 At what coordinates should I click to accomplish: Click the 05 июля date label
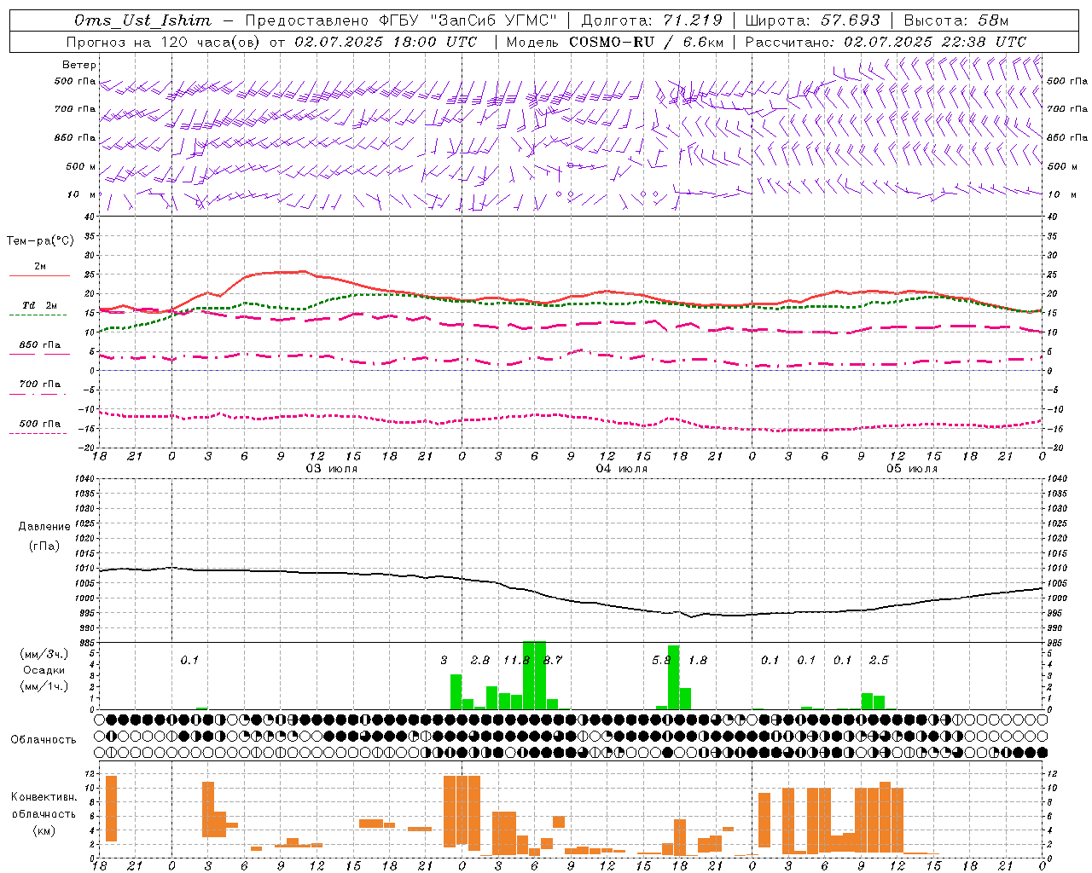pyautogui.click(x=911, y=469)
